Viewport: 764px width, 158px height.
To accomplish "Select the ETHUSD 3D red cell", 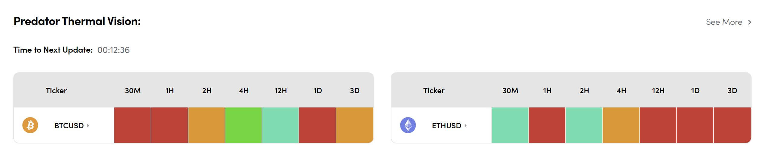I will [x=732, y=125].
